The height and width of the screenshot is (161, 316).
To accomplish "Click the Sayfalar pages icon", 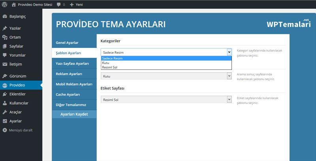I will click(5, 46).
